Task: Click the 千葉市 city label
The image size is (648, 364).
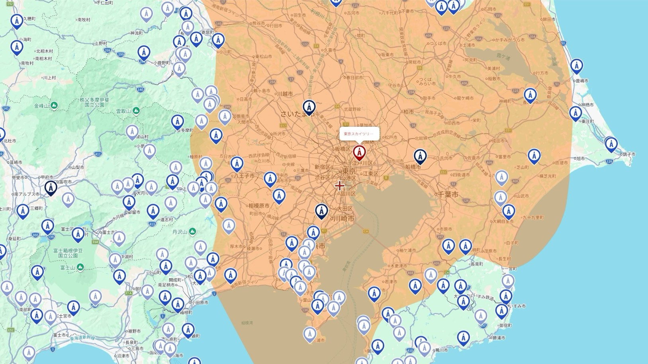Action: coord(448,195)
